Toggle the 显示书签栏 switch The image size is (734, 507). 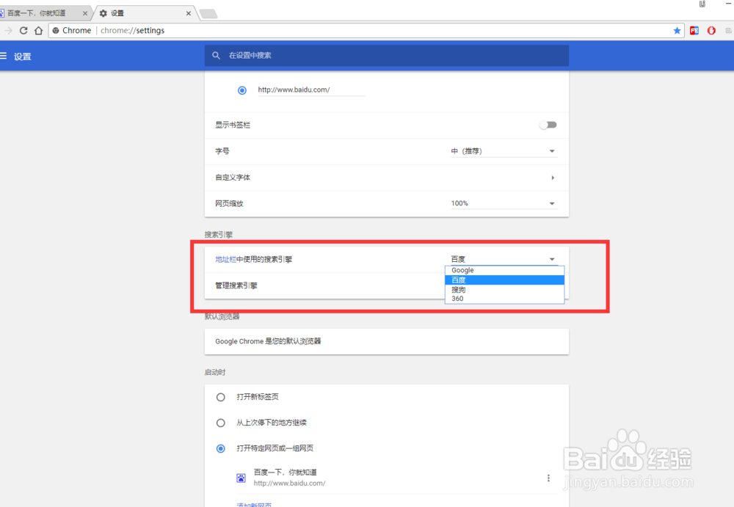(x=548, y=125)
